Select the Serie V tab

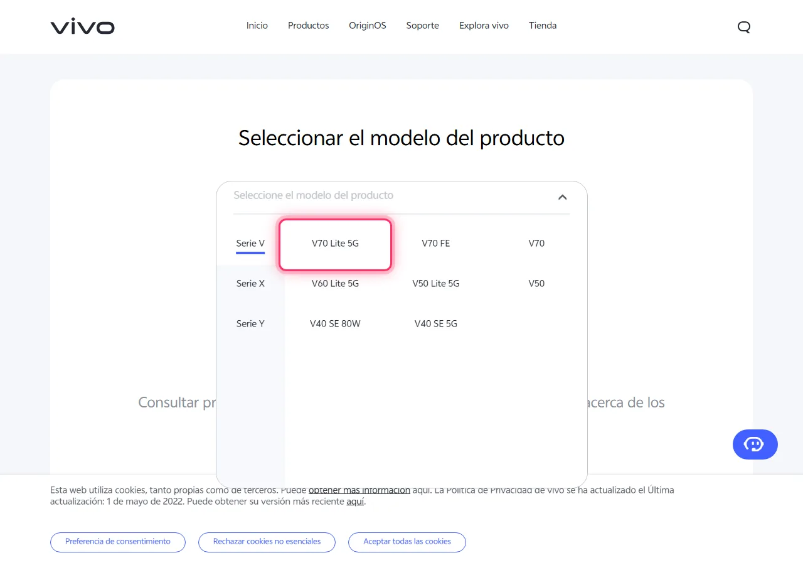click(250, 244)
